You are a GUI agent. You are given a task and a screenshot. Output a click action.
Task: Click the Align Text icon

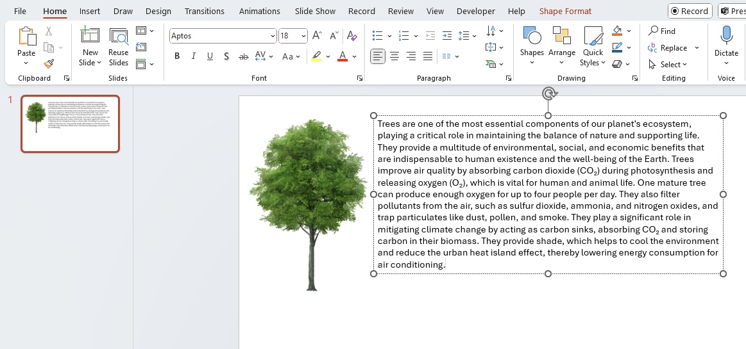tap(491, 47)
